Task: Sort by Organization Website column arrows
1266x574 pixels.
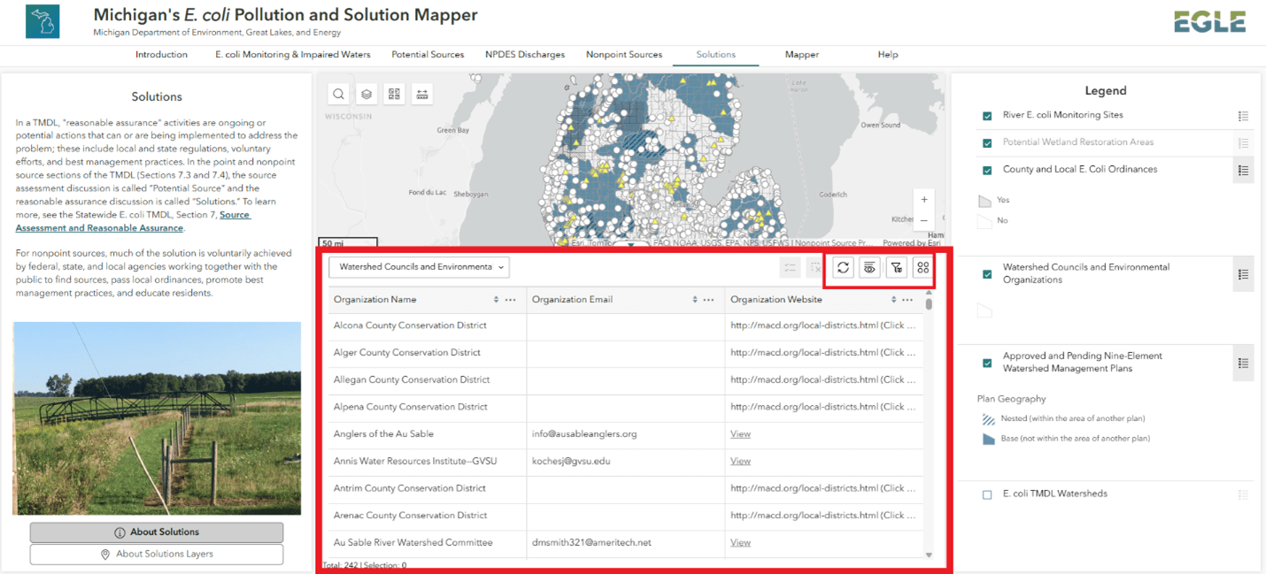Action: click(x=893, y=300)
